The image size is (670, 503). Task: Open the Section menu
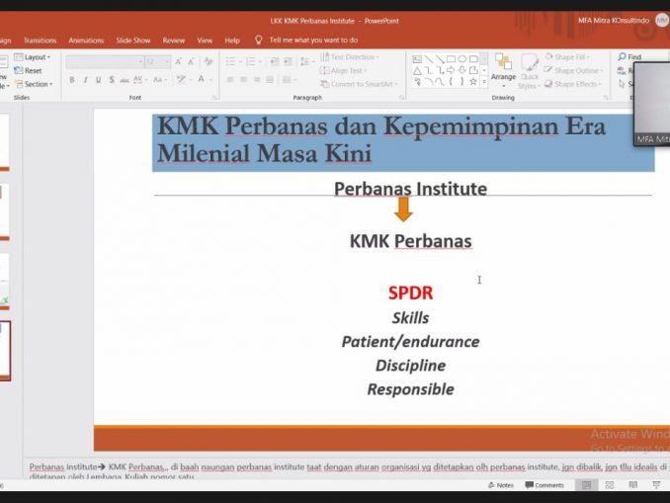click(34, 84)
